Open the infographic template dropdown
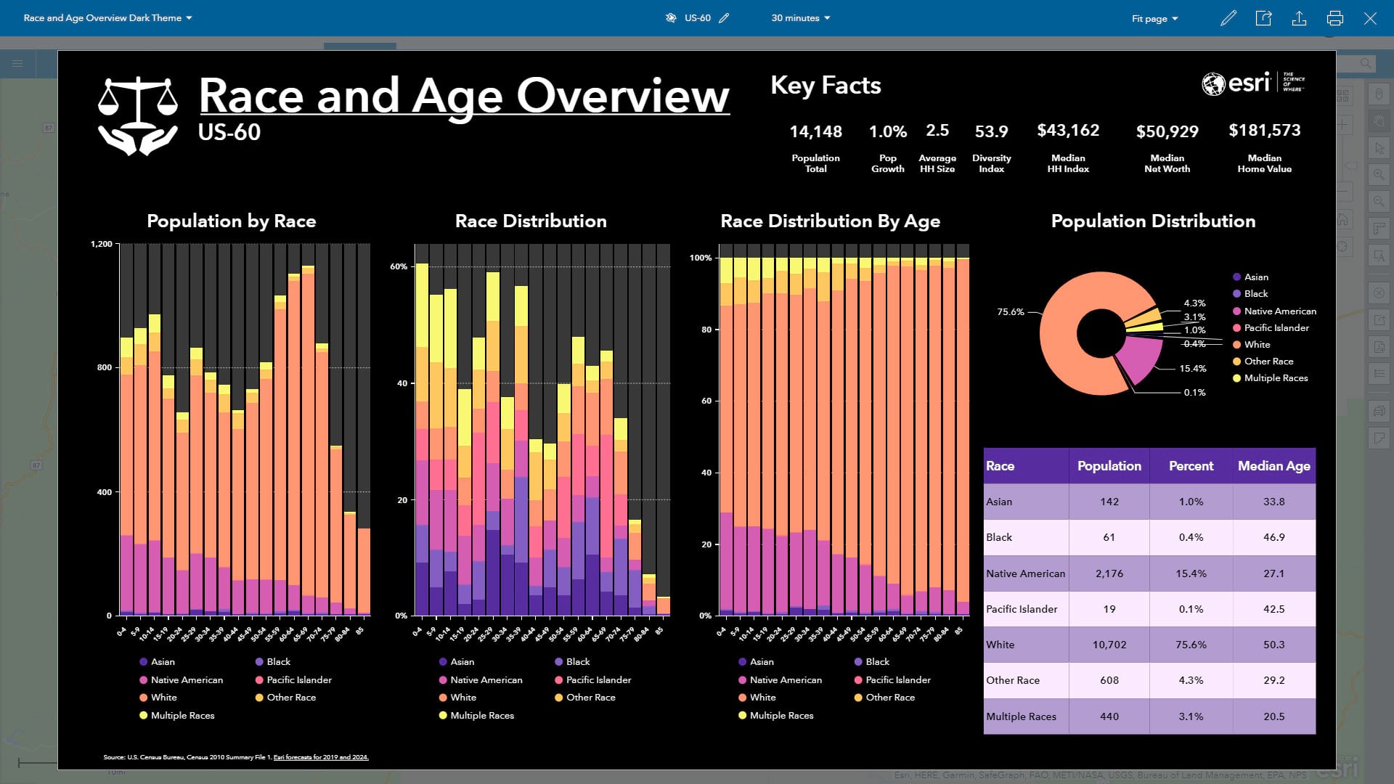Screen dimensions: 1394x784 107,18
